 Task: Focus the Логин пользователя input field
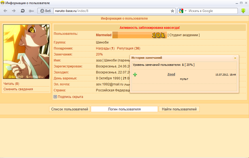[124, 109]
